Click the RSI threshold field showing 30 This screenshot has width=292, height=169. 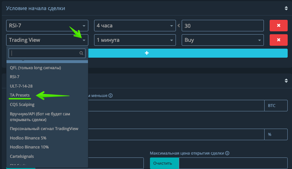coord(223,26)
